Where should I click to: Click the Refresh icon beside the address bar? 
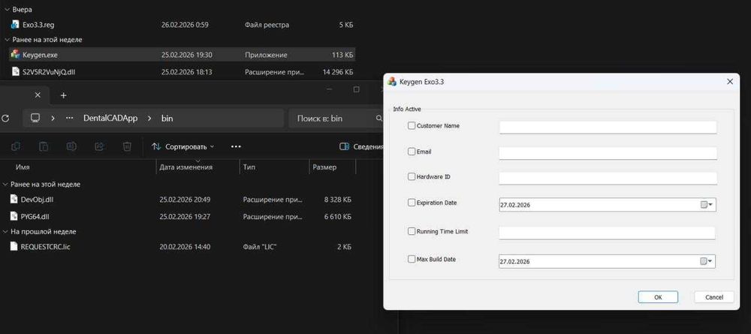click(5, 118)
